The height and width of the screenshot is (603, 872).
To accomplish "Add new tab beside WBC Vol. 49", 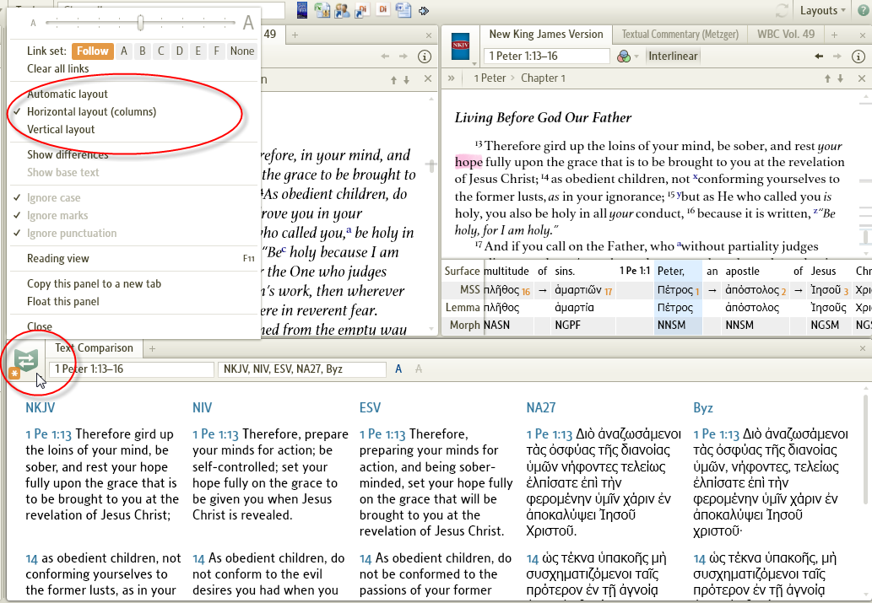I will 834,35.
